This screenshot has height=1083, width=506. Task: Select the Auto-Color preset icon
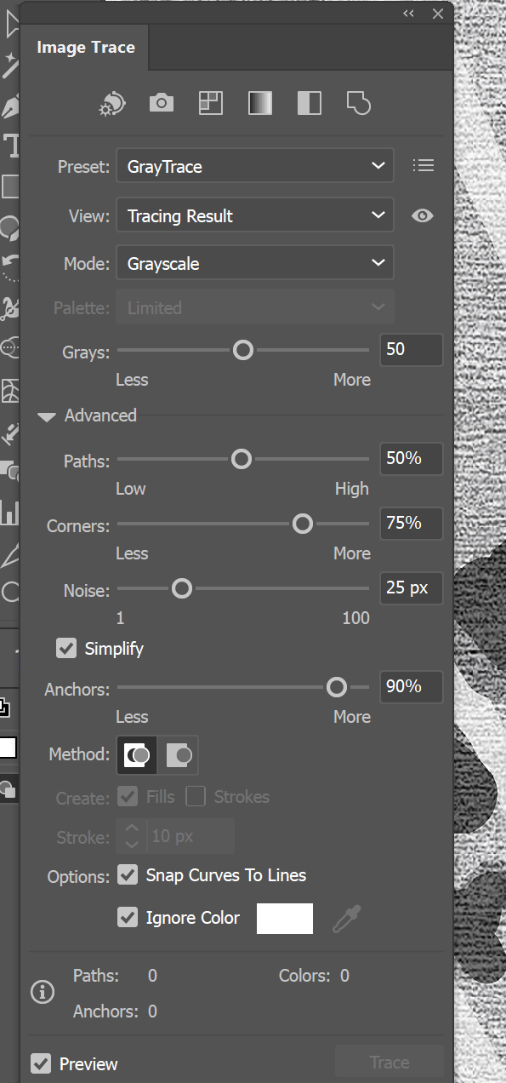tap(111, 102)
